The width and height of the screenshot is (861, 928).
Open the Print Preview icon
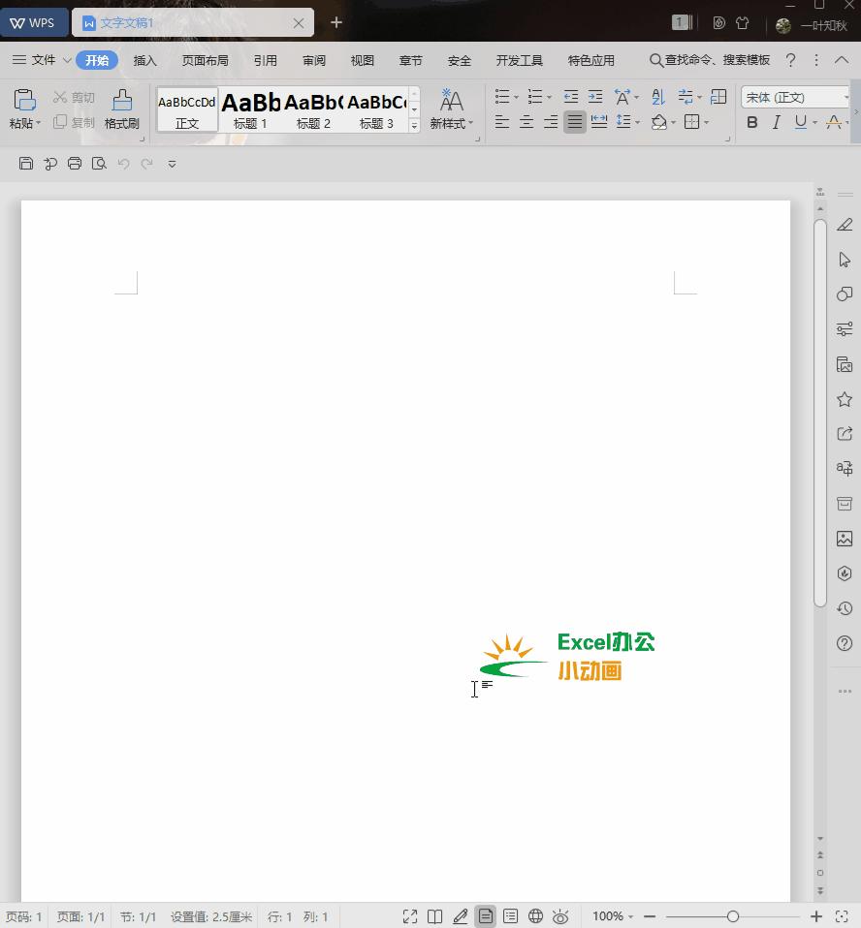98,164
